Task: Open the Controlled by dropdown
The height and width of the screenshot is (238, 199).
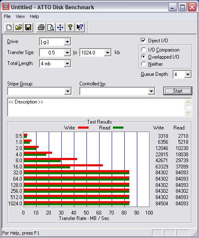Action: [151, 91]
